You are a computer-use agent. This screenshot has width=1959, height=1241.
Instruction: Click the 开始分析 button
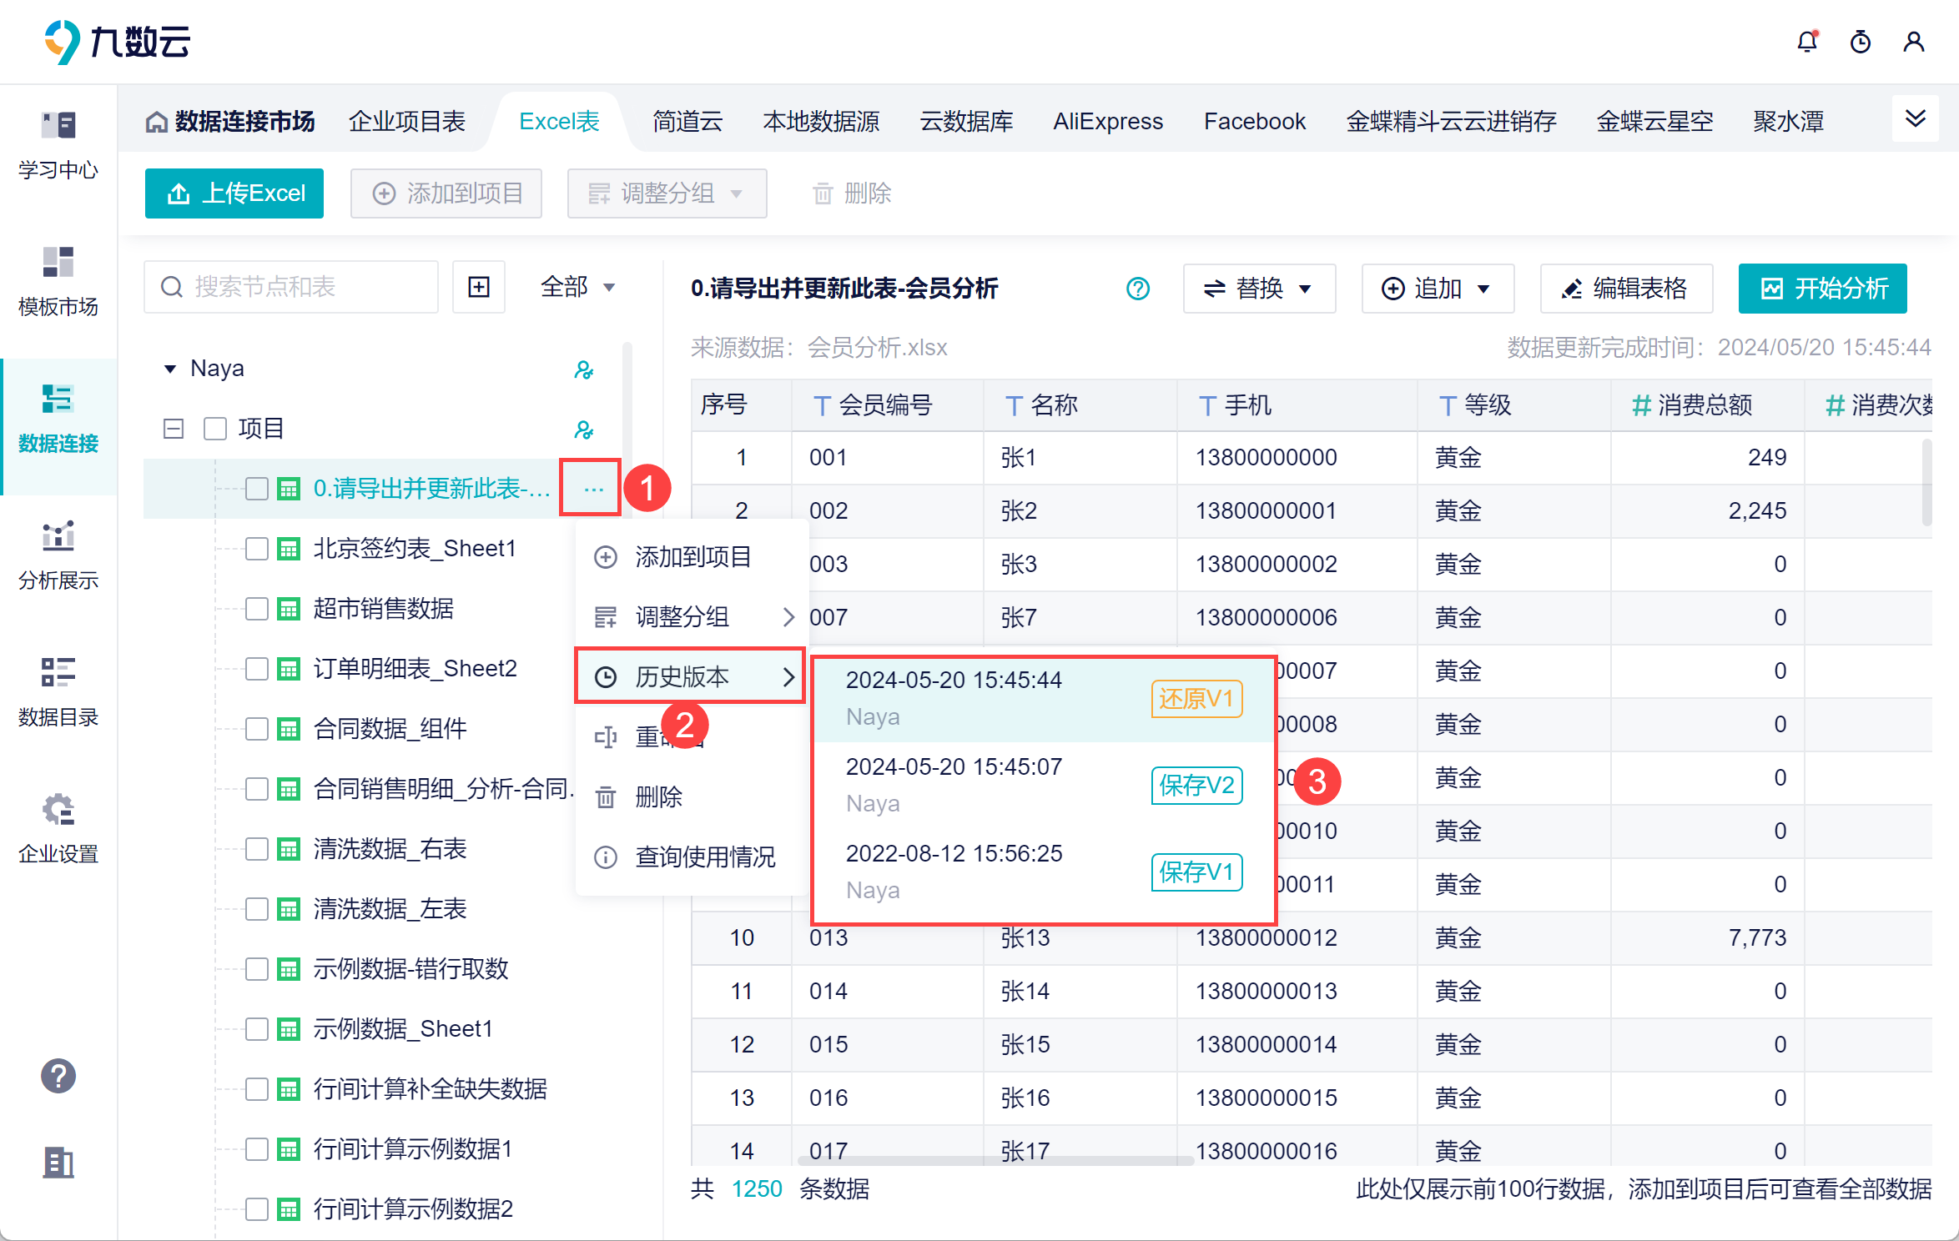point(1822,289)
